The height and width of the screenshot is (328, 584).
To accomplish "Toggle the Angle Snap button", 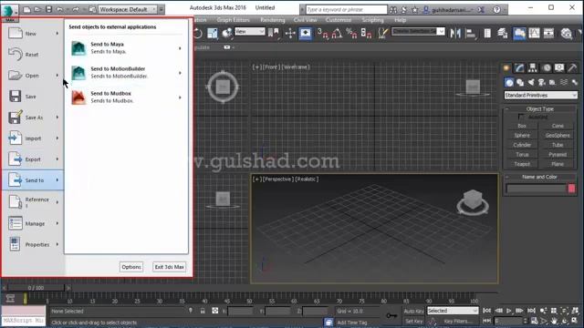I will tap(337, 34).
